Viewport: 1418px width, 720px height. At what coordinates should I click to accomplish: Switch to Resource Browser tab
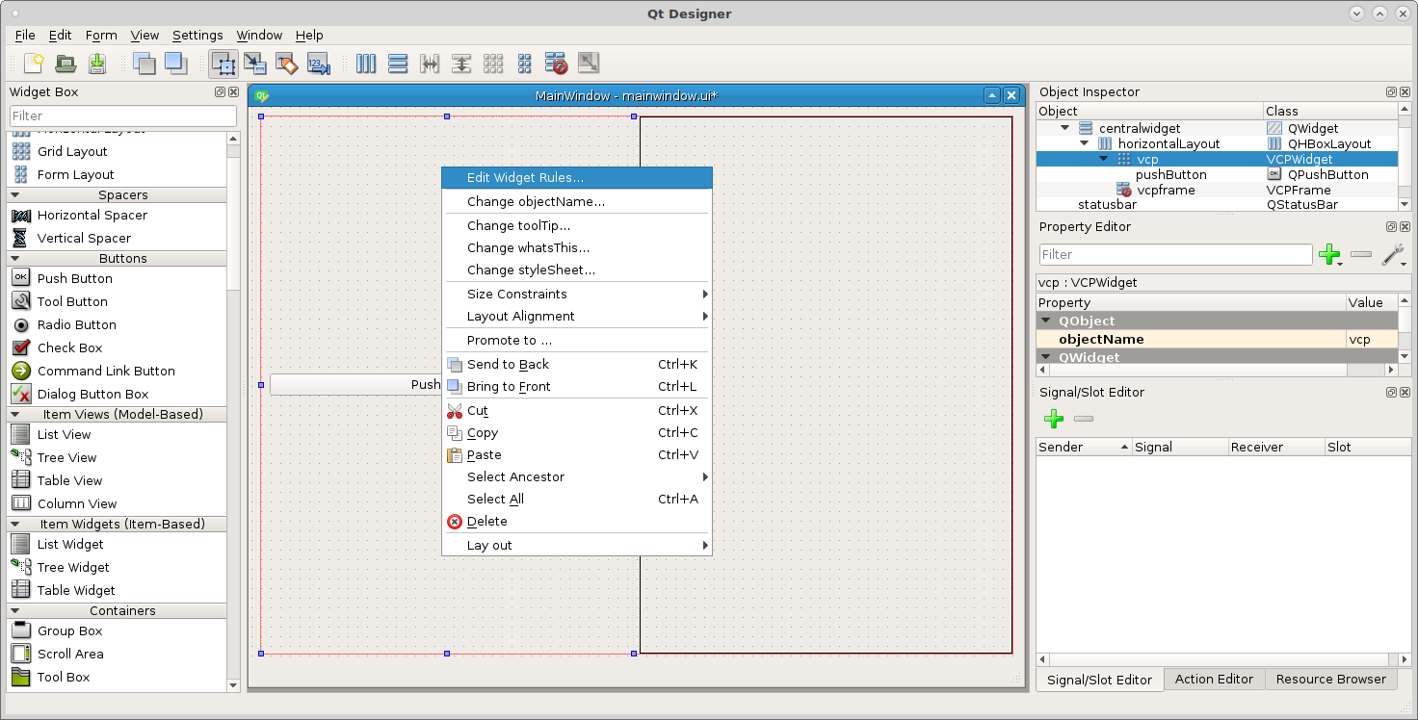click(x=1330, y=679)
